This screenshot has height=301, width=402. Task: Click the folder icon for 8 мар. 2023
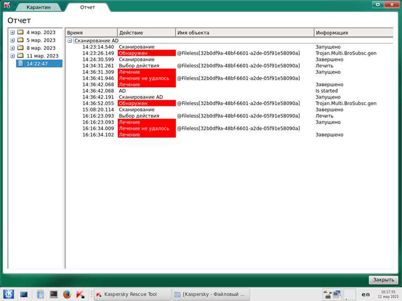coord(20,48)
